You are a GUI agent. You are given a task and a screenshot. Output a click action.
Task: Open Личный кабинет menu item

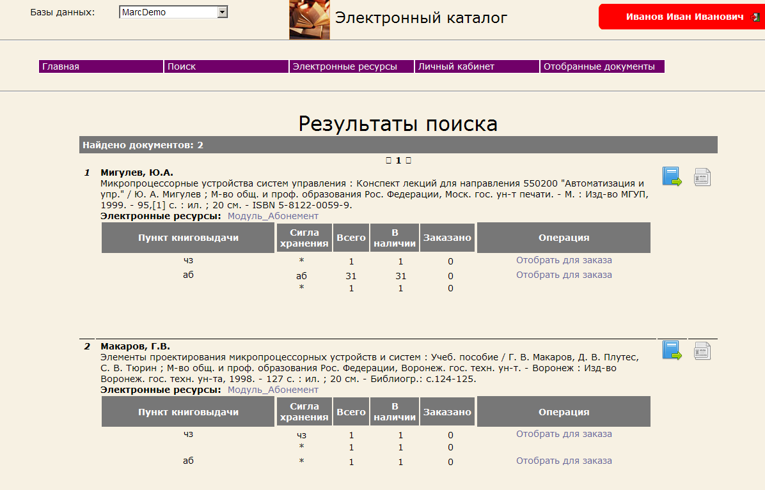[477, 66]
